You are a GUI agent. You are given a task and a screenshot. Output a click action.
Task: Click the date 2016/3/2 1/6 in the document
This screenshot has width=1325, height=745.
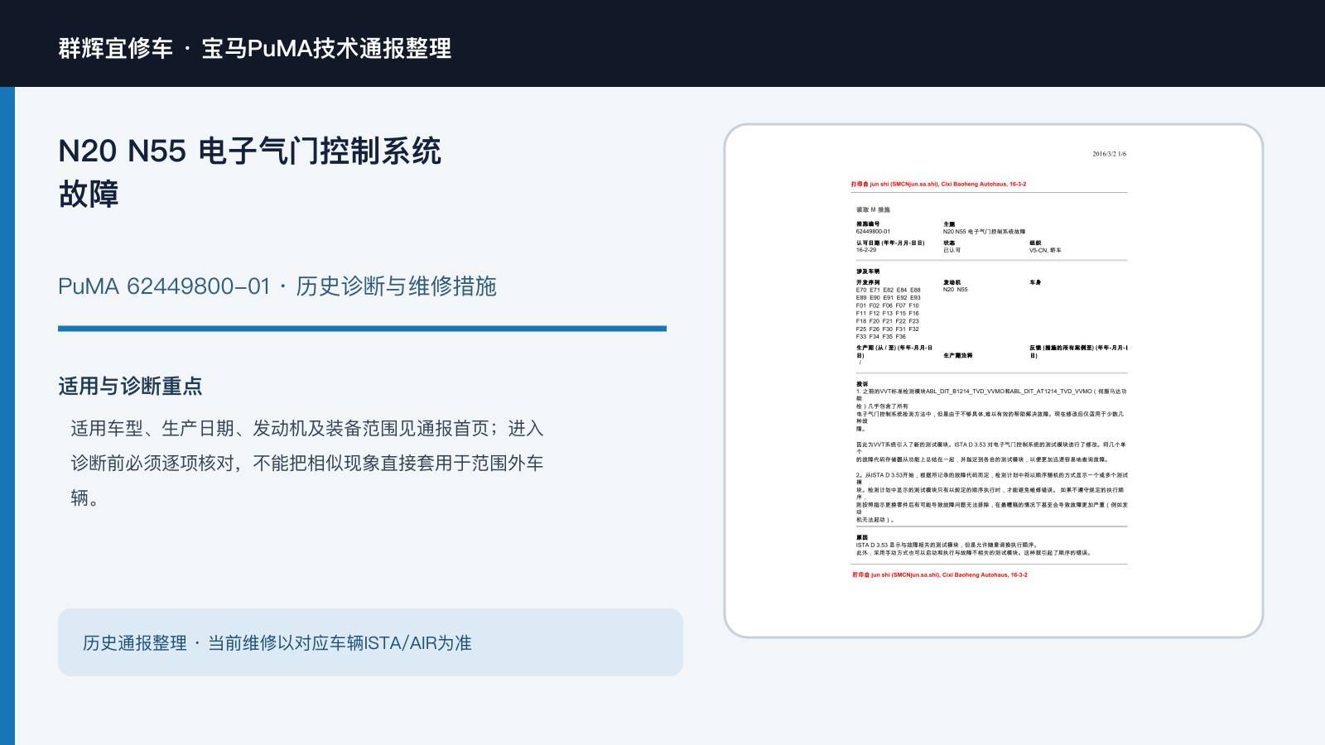coord(1109,154)
